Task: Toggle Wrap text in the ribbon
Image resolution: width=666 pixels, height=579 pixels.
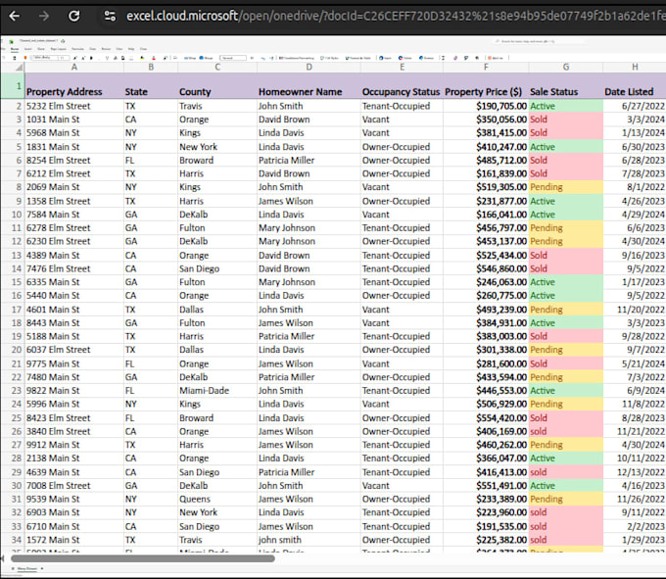Action: 189,58
